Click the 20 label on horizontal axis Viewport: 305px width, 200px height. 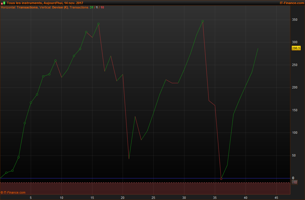123,198
